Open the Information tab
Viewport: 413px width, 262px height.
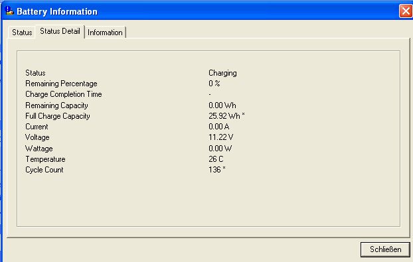click(x=105, y=33)
